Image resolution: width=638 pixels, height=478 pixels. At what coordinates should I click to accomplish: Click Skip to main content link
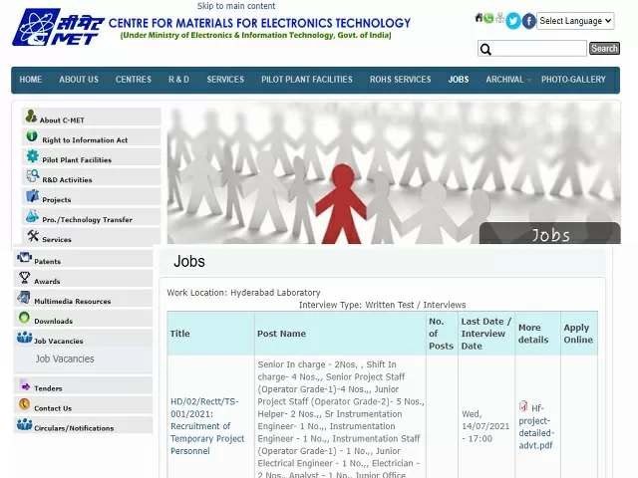tap(236, 6)
